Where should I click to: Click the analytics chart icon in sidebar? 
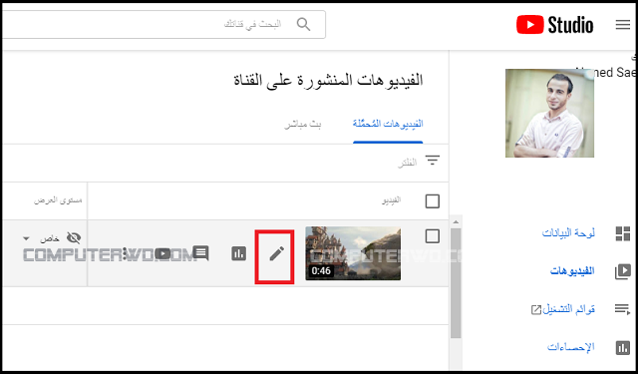pos(622,348)
